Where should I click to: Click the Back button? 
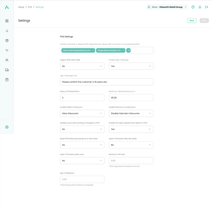[x=192, y=21]
